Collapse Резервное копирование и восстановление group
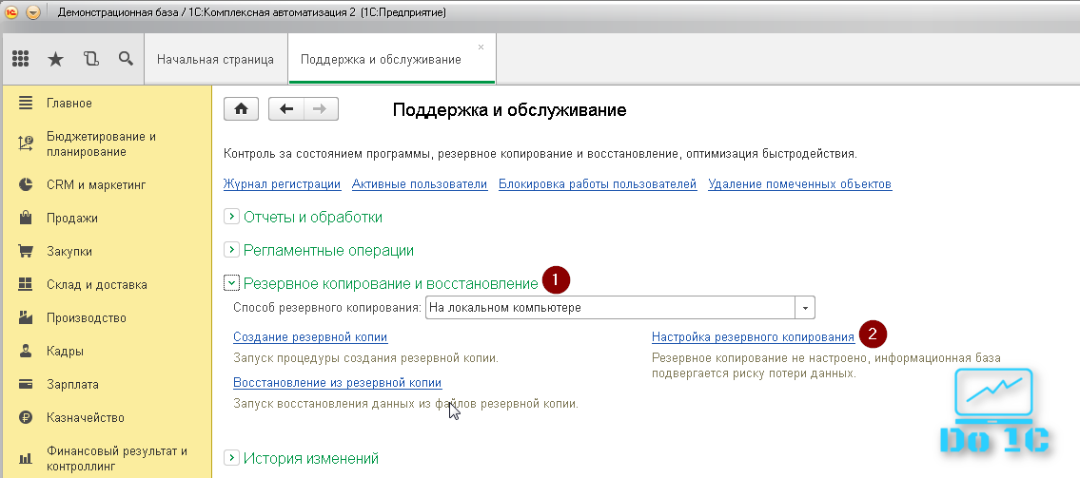The width and height of the screenshot is (1080, 478). coord(231,283)
